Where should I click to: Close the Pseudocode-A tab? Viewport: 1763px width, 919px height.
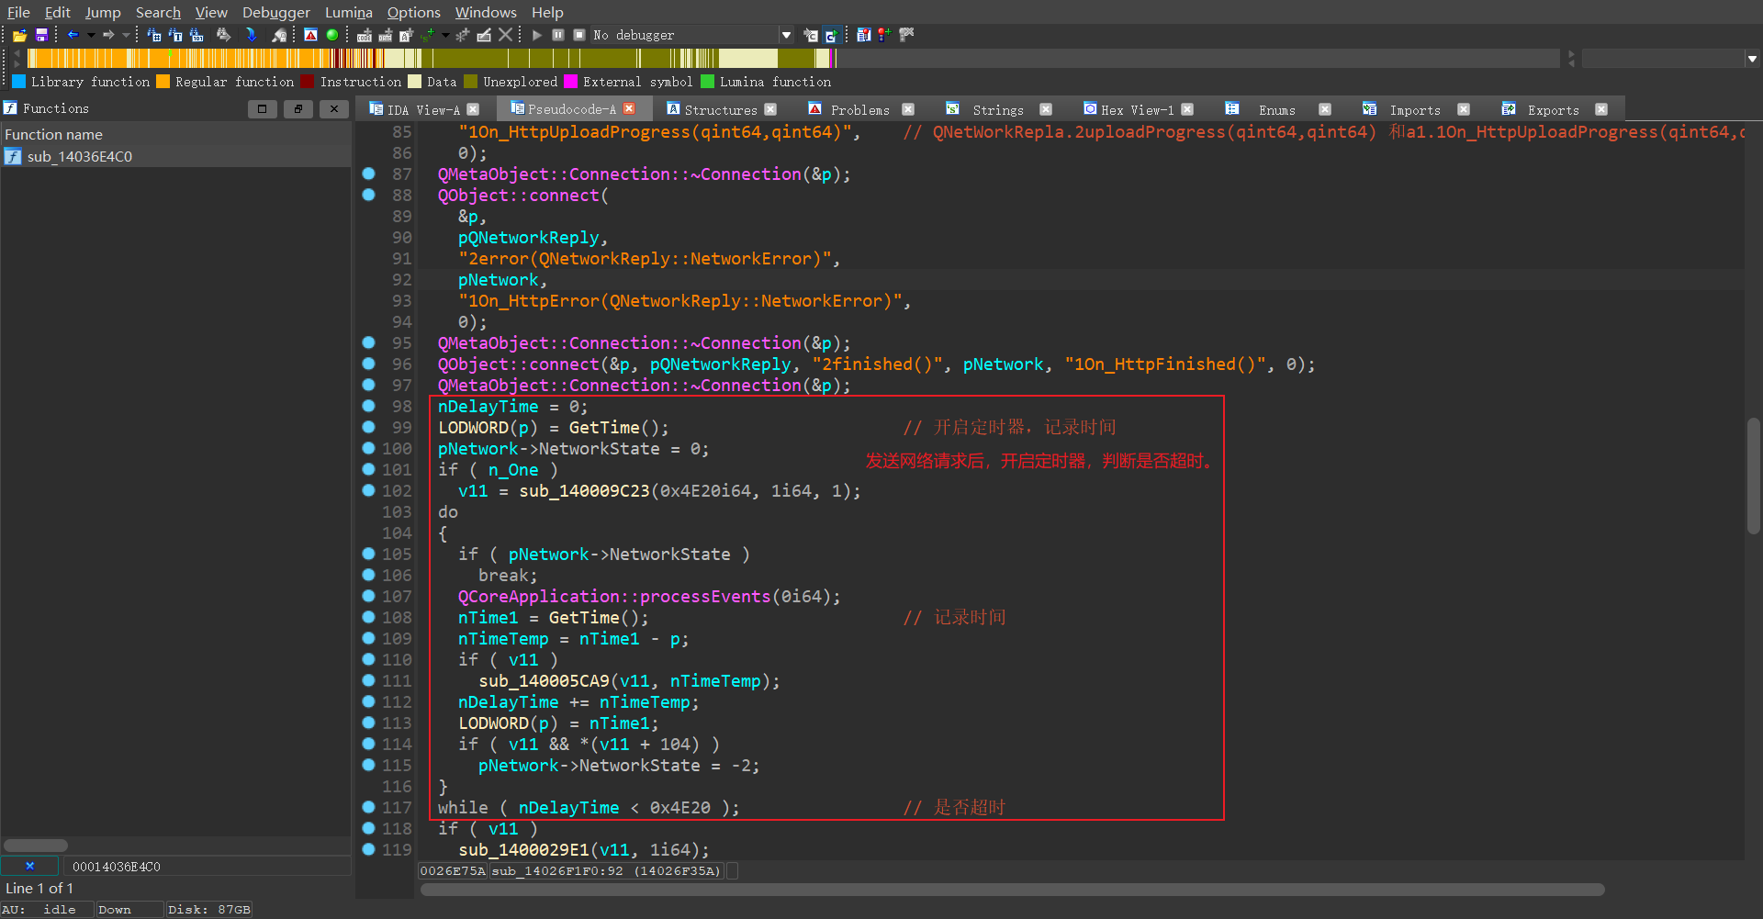629,108
